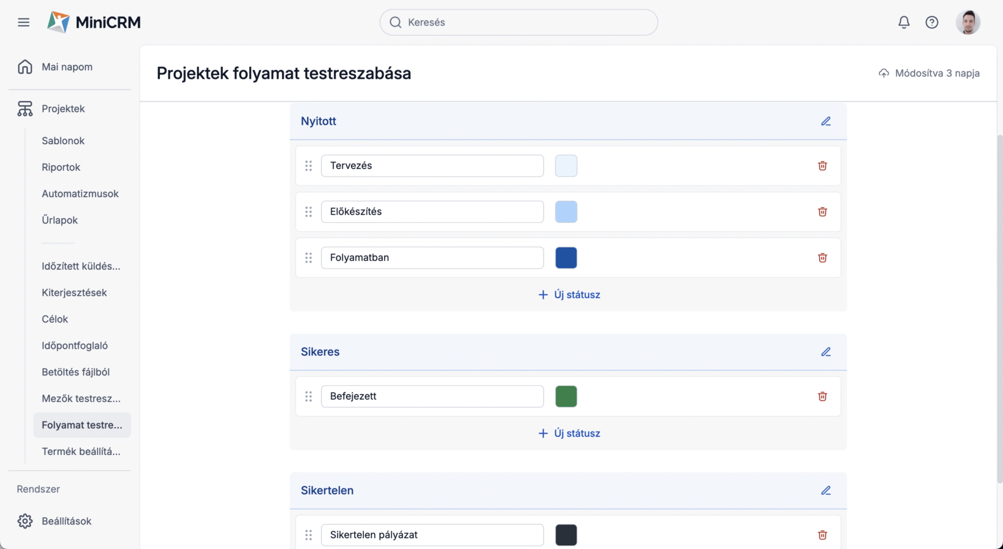Open Beállítások settings

click(x=66, y=521)
